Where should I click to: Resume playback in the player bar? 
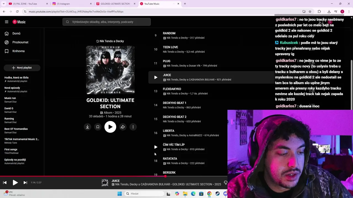point(15,182)
